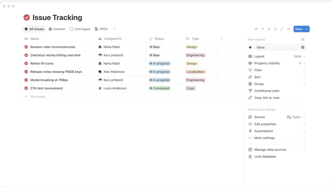Expand Edit properties

click(276, 124)
